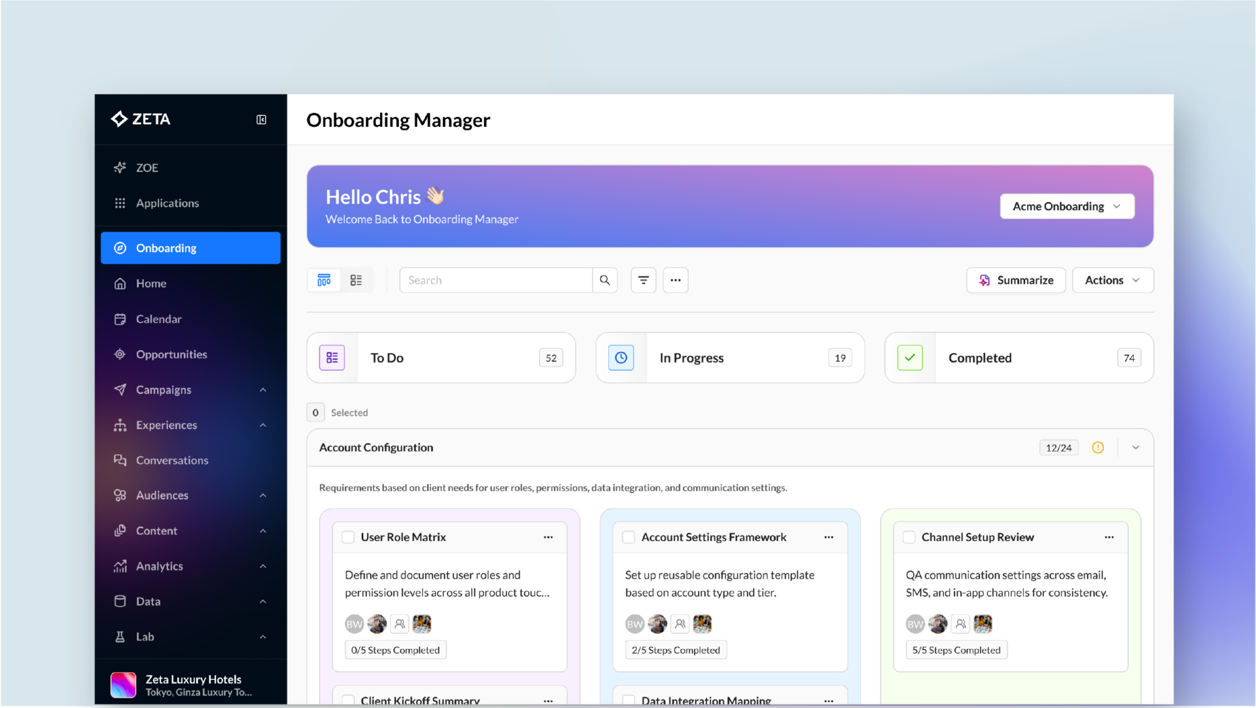1256x708 pixels.
Task: Open the Applications grid in sidebar
Action: pos(167,203)
